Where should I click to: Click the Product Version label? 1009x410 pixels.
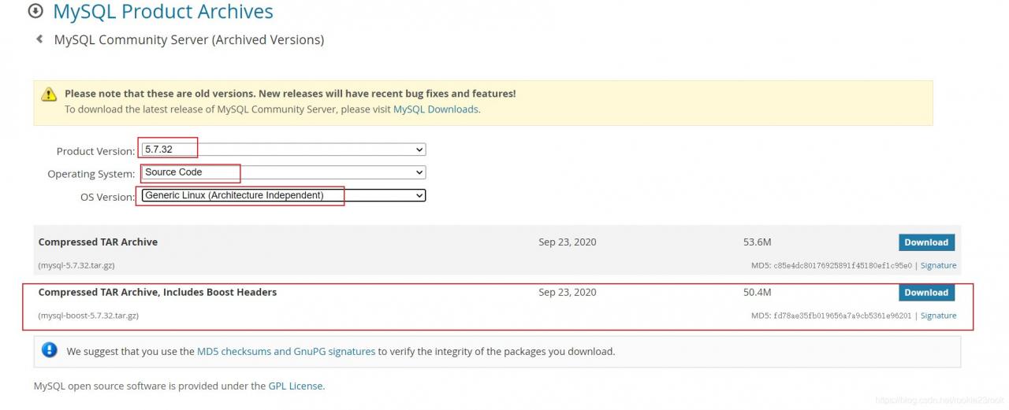(x=95, y=151)
